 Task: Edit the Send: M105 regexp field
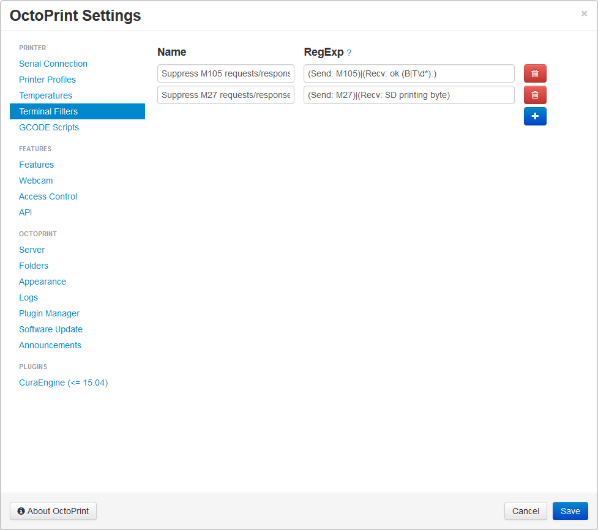click(409, 73)
